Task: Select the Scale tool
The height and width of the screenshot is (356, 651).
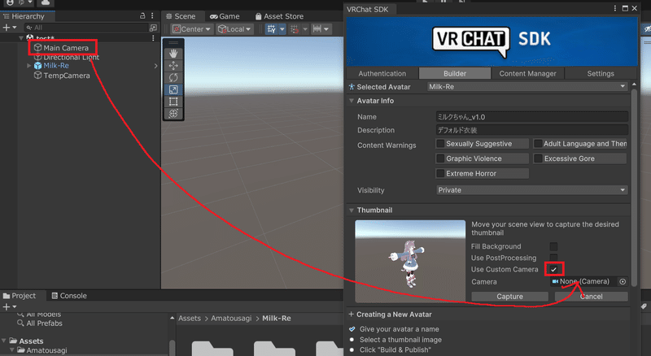Action: (173, 89)
